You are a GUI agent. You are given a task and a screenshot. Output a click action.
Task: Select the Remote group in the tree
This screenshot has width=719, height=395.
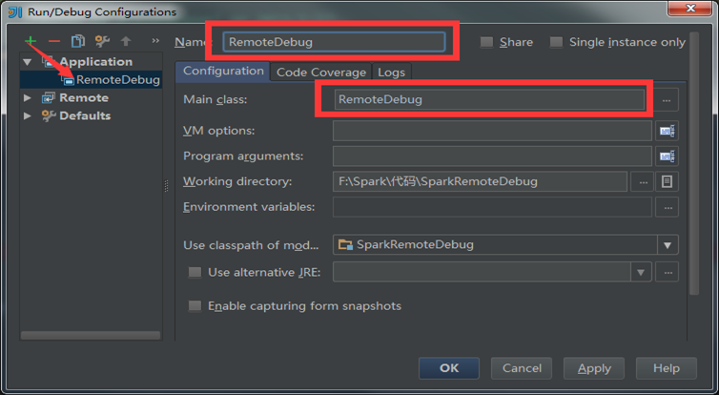point(84,97)
